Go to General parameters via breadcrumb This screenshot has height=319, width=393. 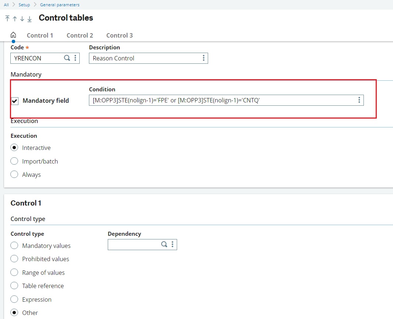[x=60, y=4]
